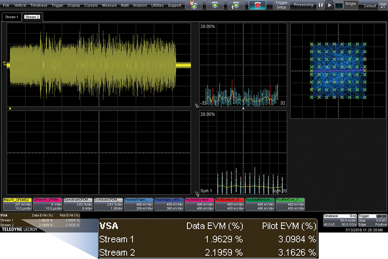Click the Undo icon button
The image size is (388, 259).
pos(383,5)
